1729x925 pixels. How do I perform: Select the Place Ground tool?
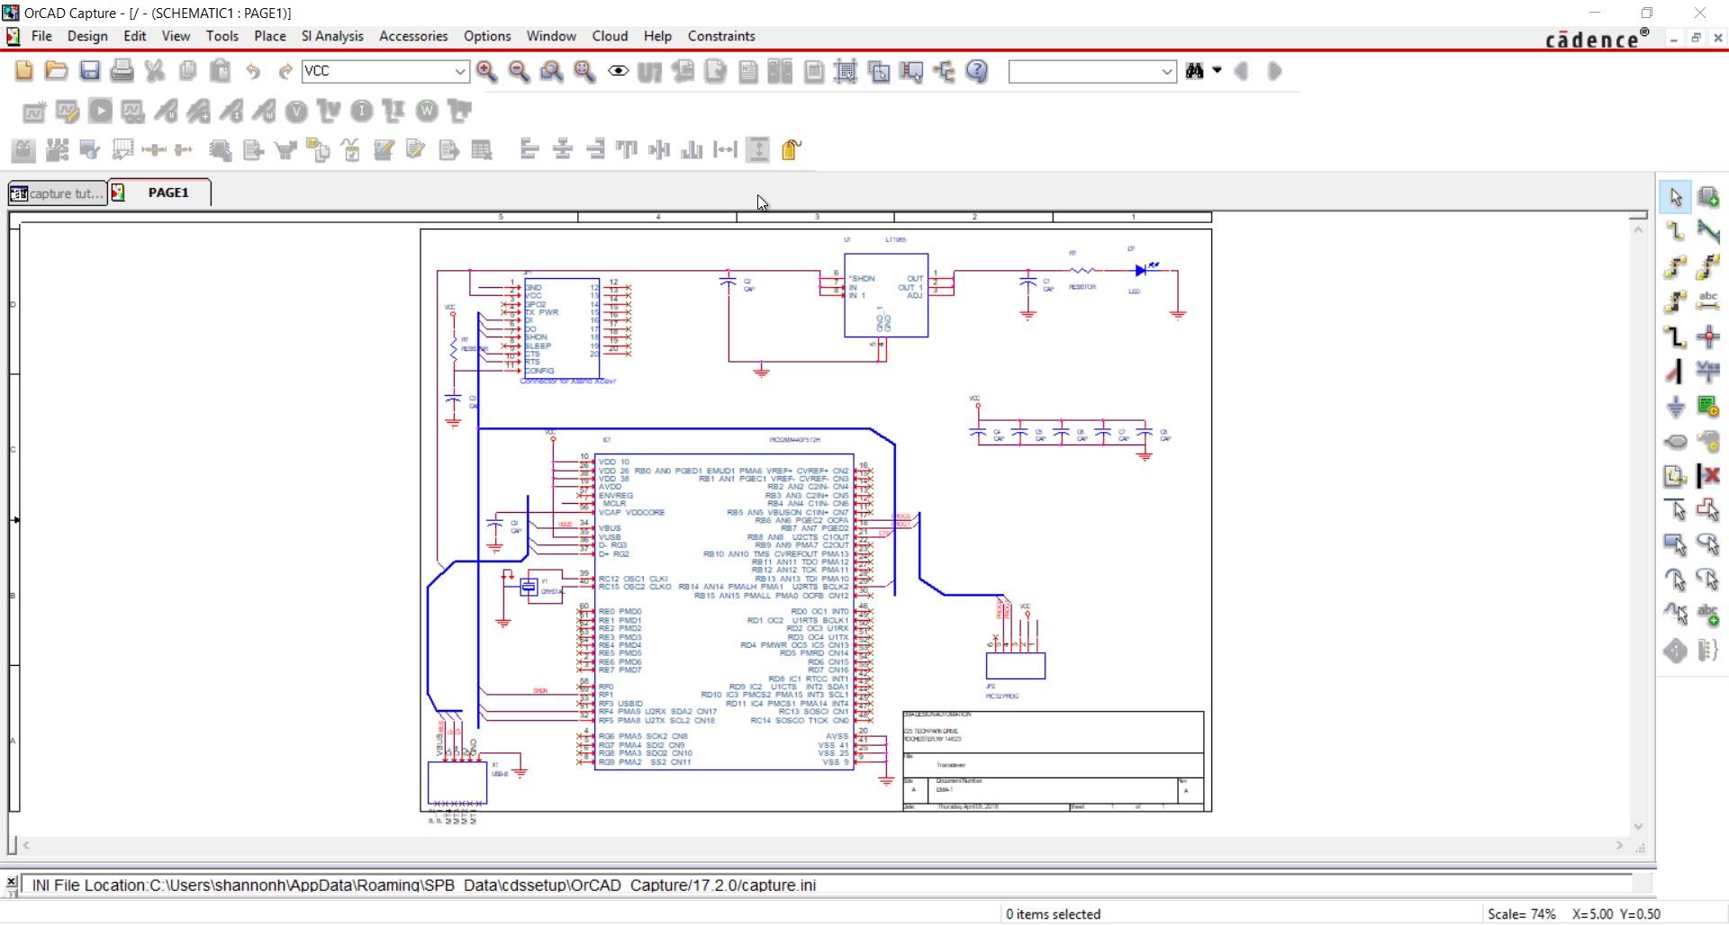[x=1676, y=406]
